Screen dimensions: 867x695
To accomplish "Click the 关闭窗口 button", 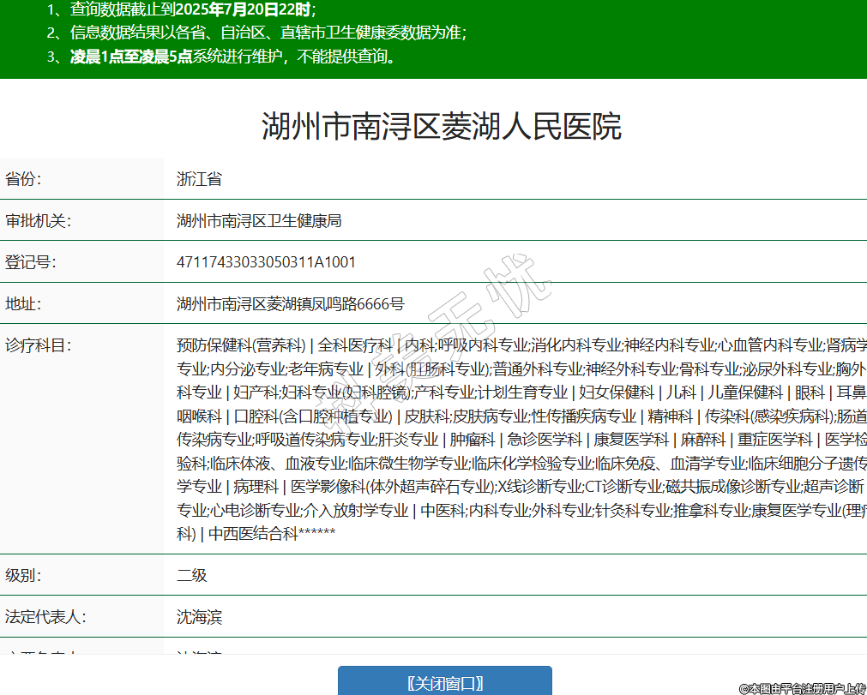I will coord(444,683).
